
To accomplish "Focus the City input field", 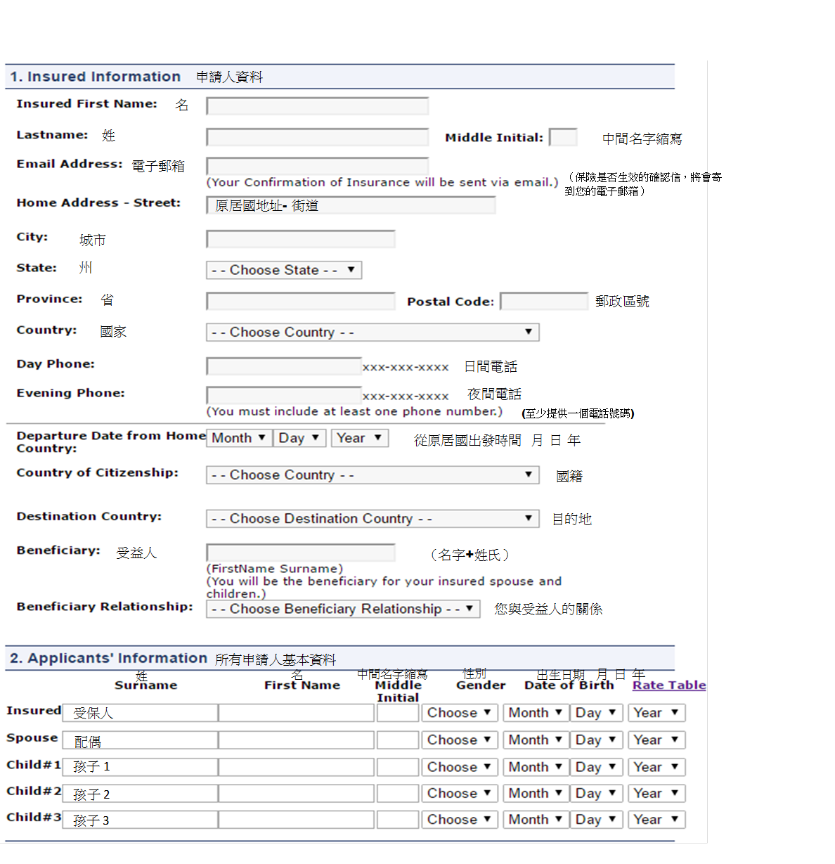I will pos(301,239).
